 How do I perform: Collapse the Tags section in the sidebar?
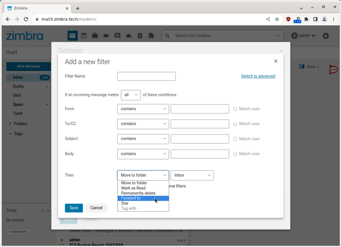pos(10,133)
